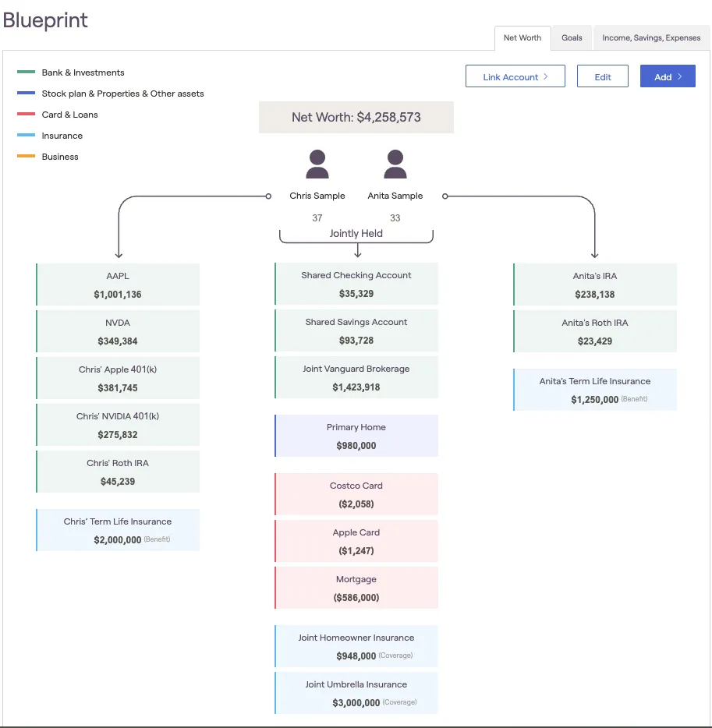This screenshot has width=712, height=728.
Task: Open the Income, Savings, Expenses tab
Action: (651, 37)
